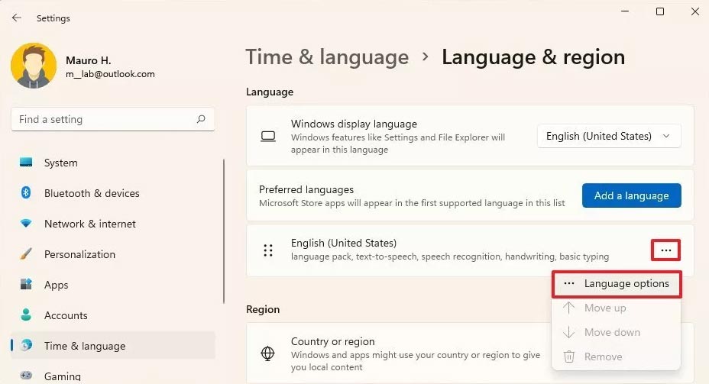Click the m__lab@outlook.com account email
This screenshot has width=709, height=384.
(110, 74)
